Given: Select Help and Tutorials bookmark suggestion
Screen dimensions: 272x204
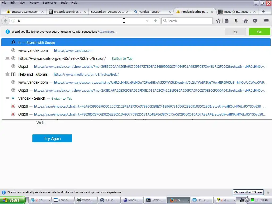Looking at the screenshot, I should 136,74.
